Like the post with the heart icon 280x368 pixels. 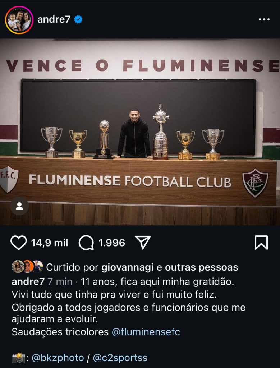click(19, 243)
